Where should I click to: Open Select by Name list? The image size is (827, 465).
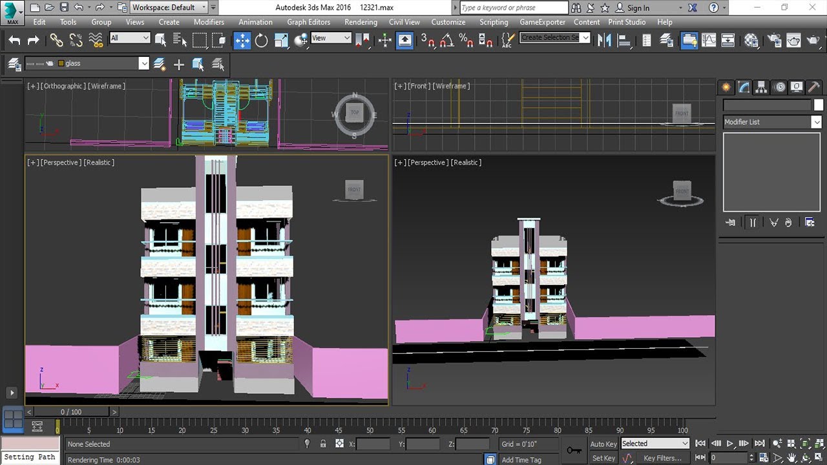click(180, 40)
